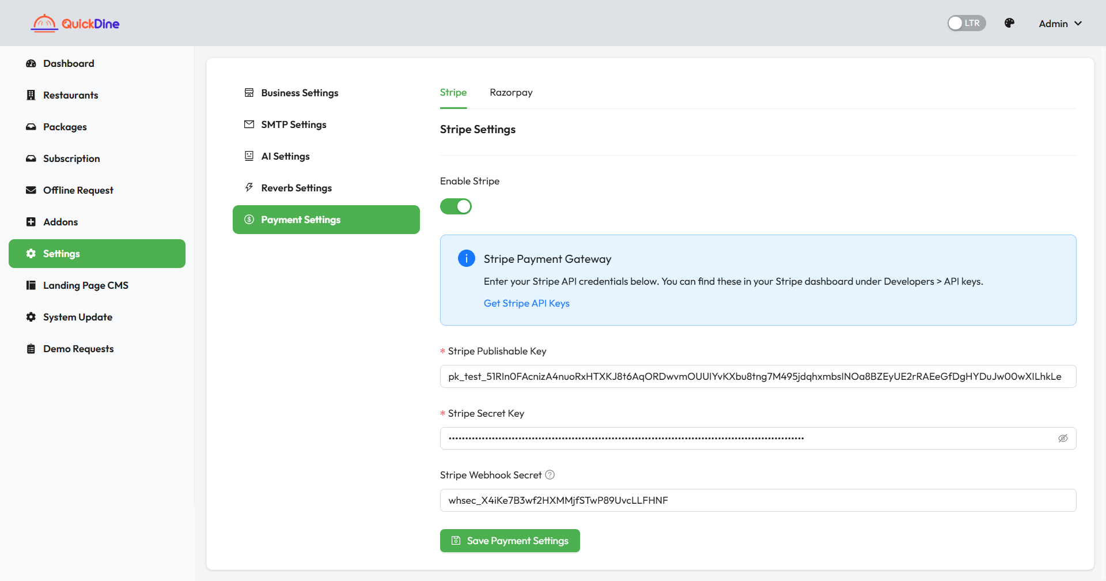The height and width of the screenshot is (581, 1106).
Task: Click the Landing Page CMS layout icon
Action: [x=31, y=285]
